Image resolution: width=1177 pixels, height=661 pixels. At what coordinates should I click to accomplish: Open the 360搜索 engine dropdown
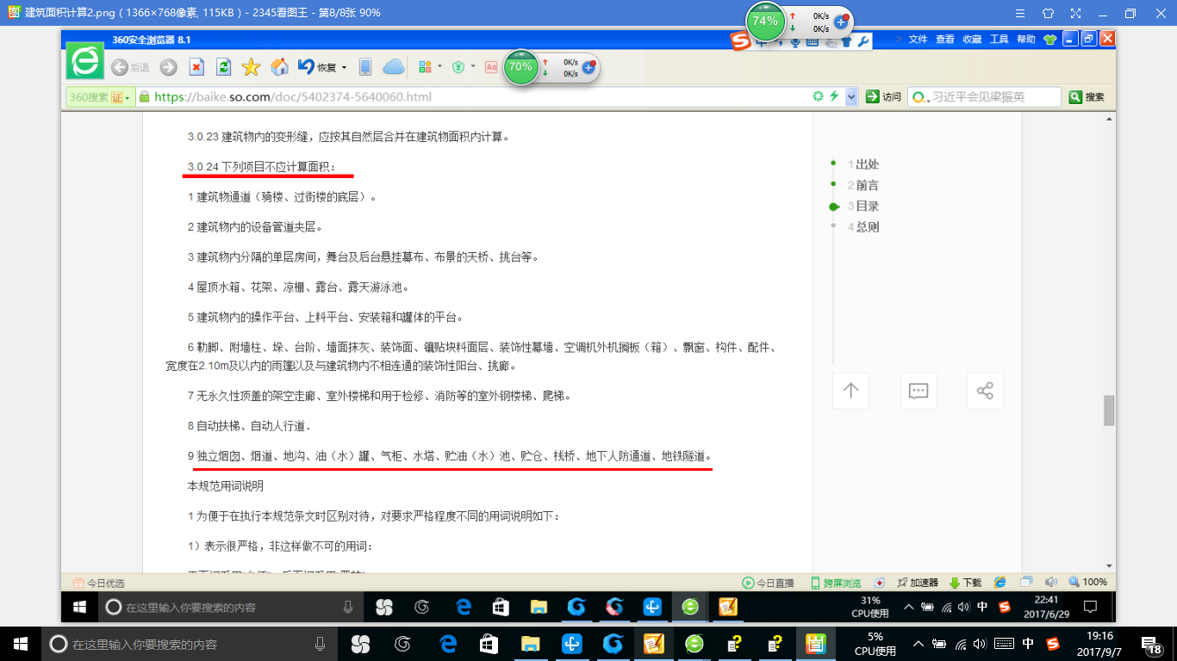coord(99,97)
